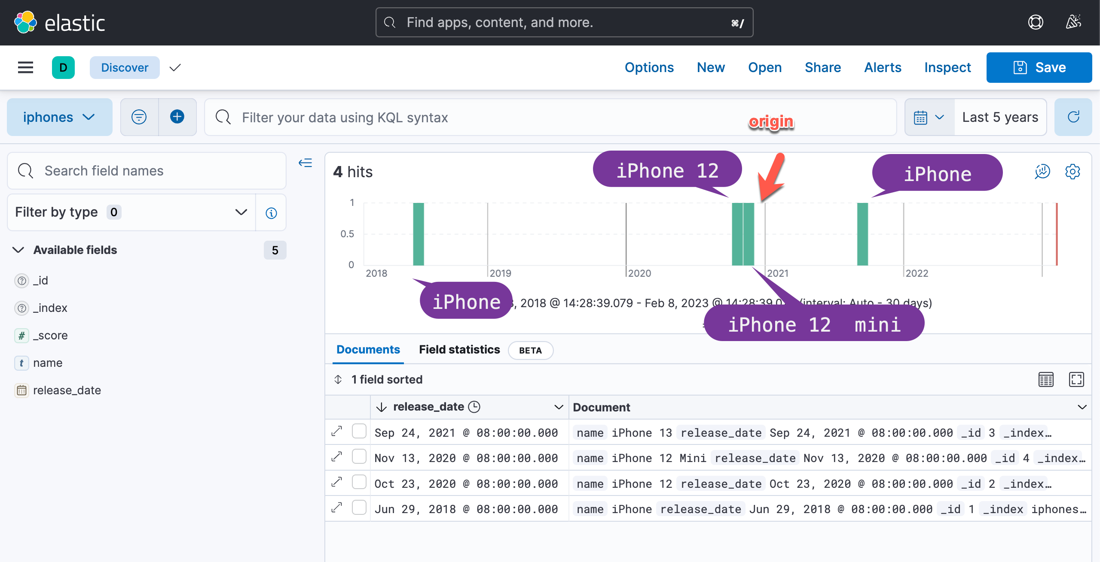Image resolution: width=1100 pixels, height=562 pixels.
Task: Click the Save button
Action: [x=1039, y=67]
